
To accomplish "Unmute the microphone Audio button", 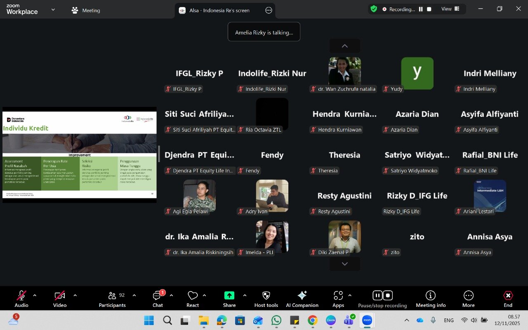I will click(x=21, y=299).
